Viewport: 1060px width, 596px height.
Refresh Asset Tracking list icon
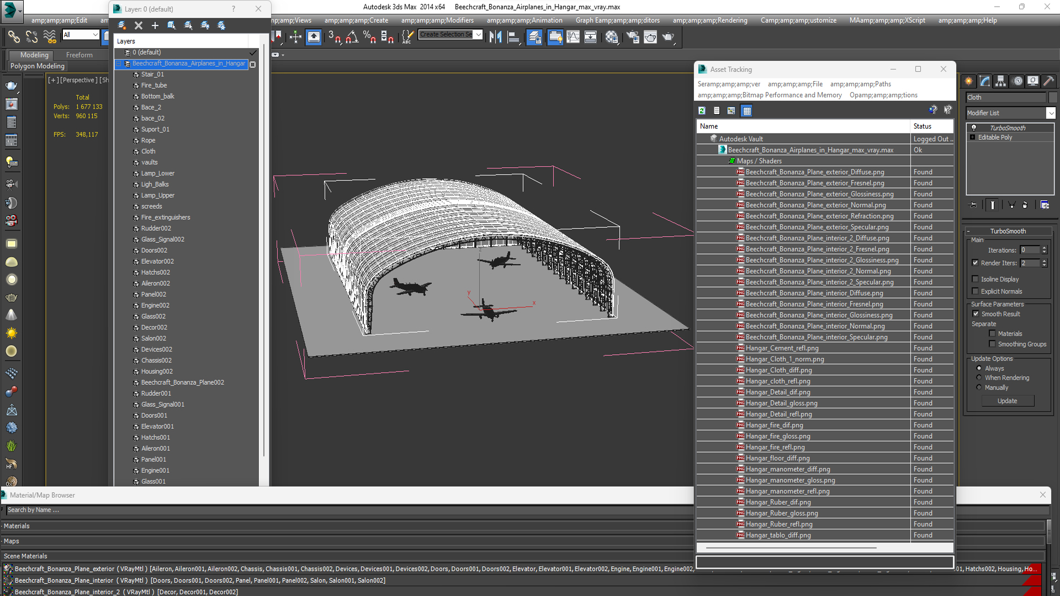click(x=702, y=110)
